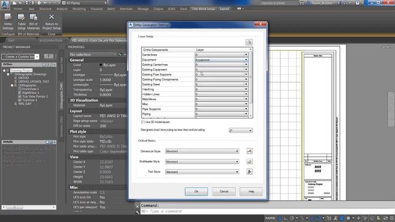395x222 pixels.
Task: Collapse the General properties section header
Action: pyautogui.click(x=98, y=60)
